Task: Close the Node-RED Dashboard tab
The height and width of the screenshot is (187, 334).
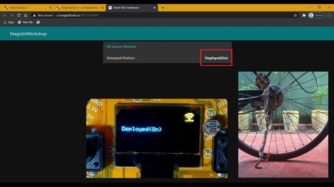Action: coord(155,8)
